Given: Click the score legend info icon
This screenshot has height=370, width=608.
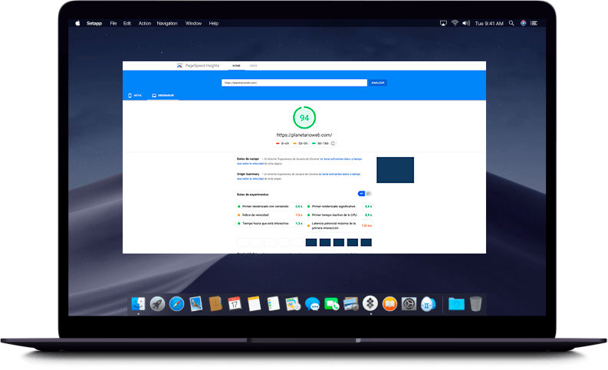Looking at the screenshot, I should pyautogui.click(x=333, y=143).
